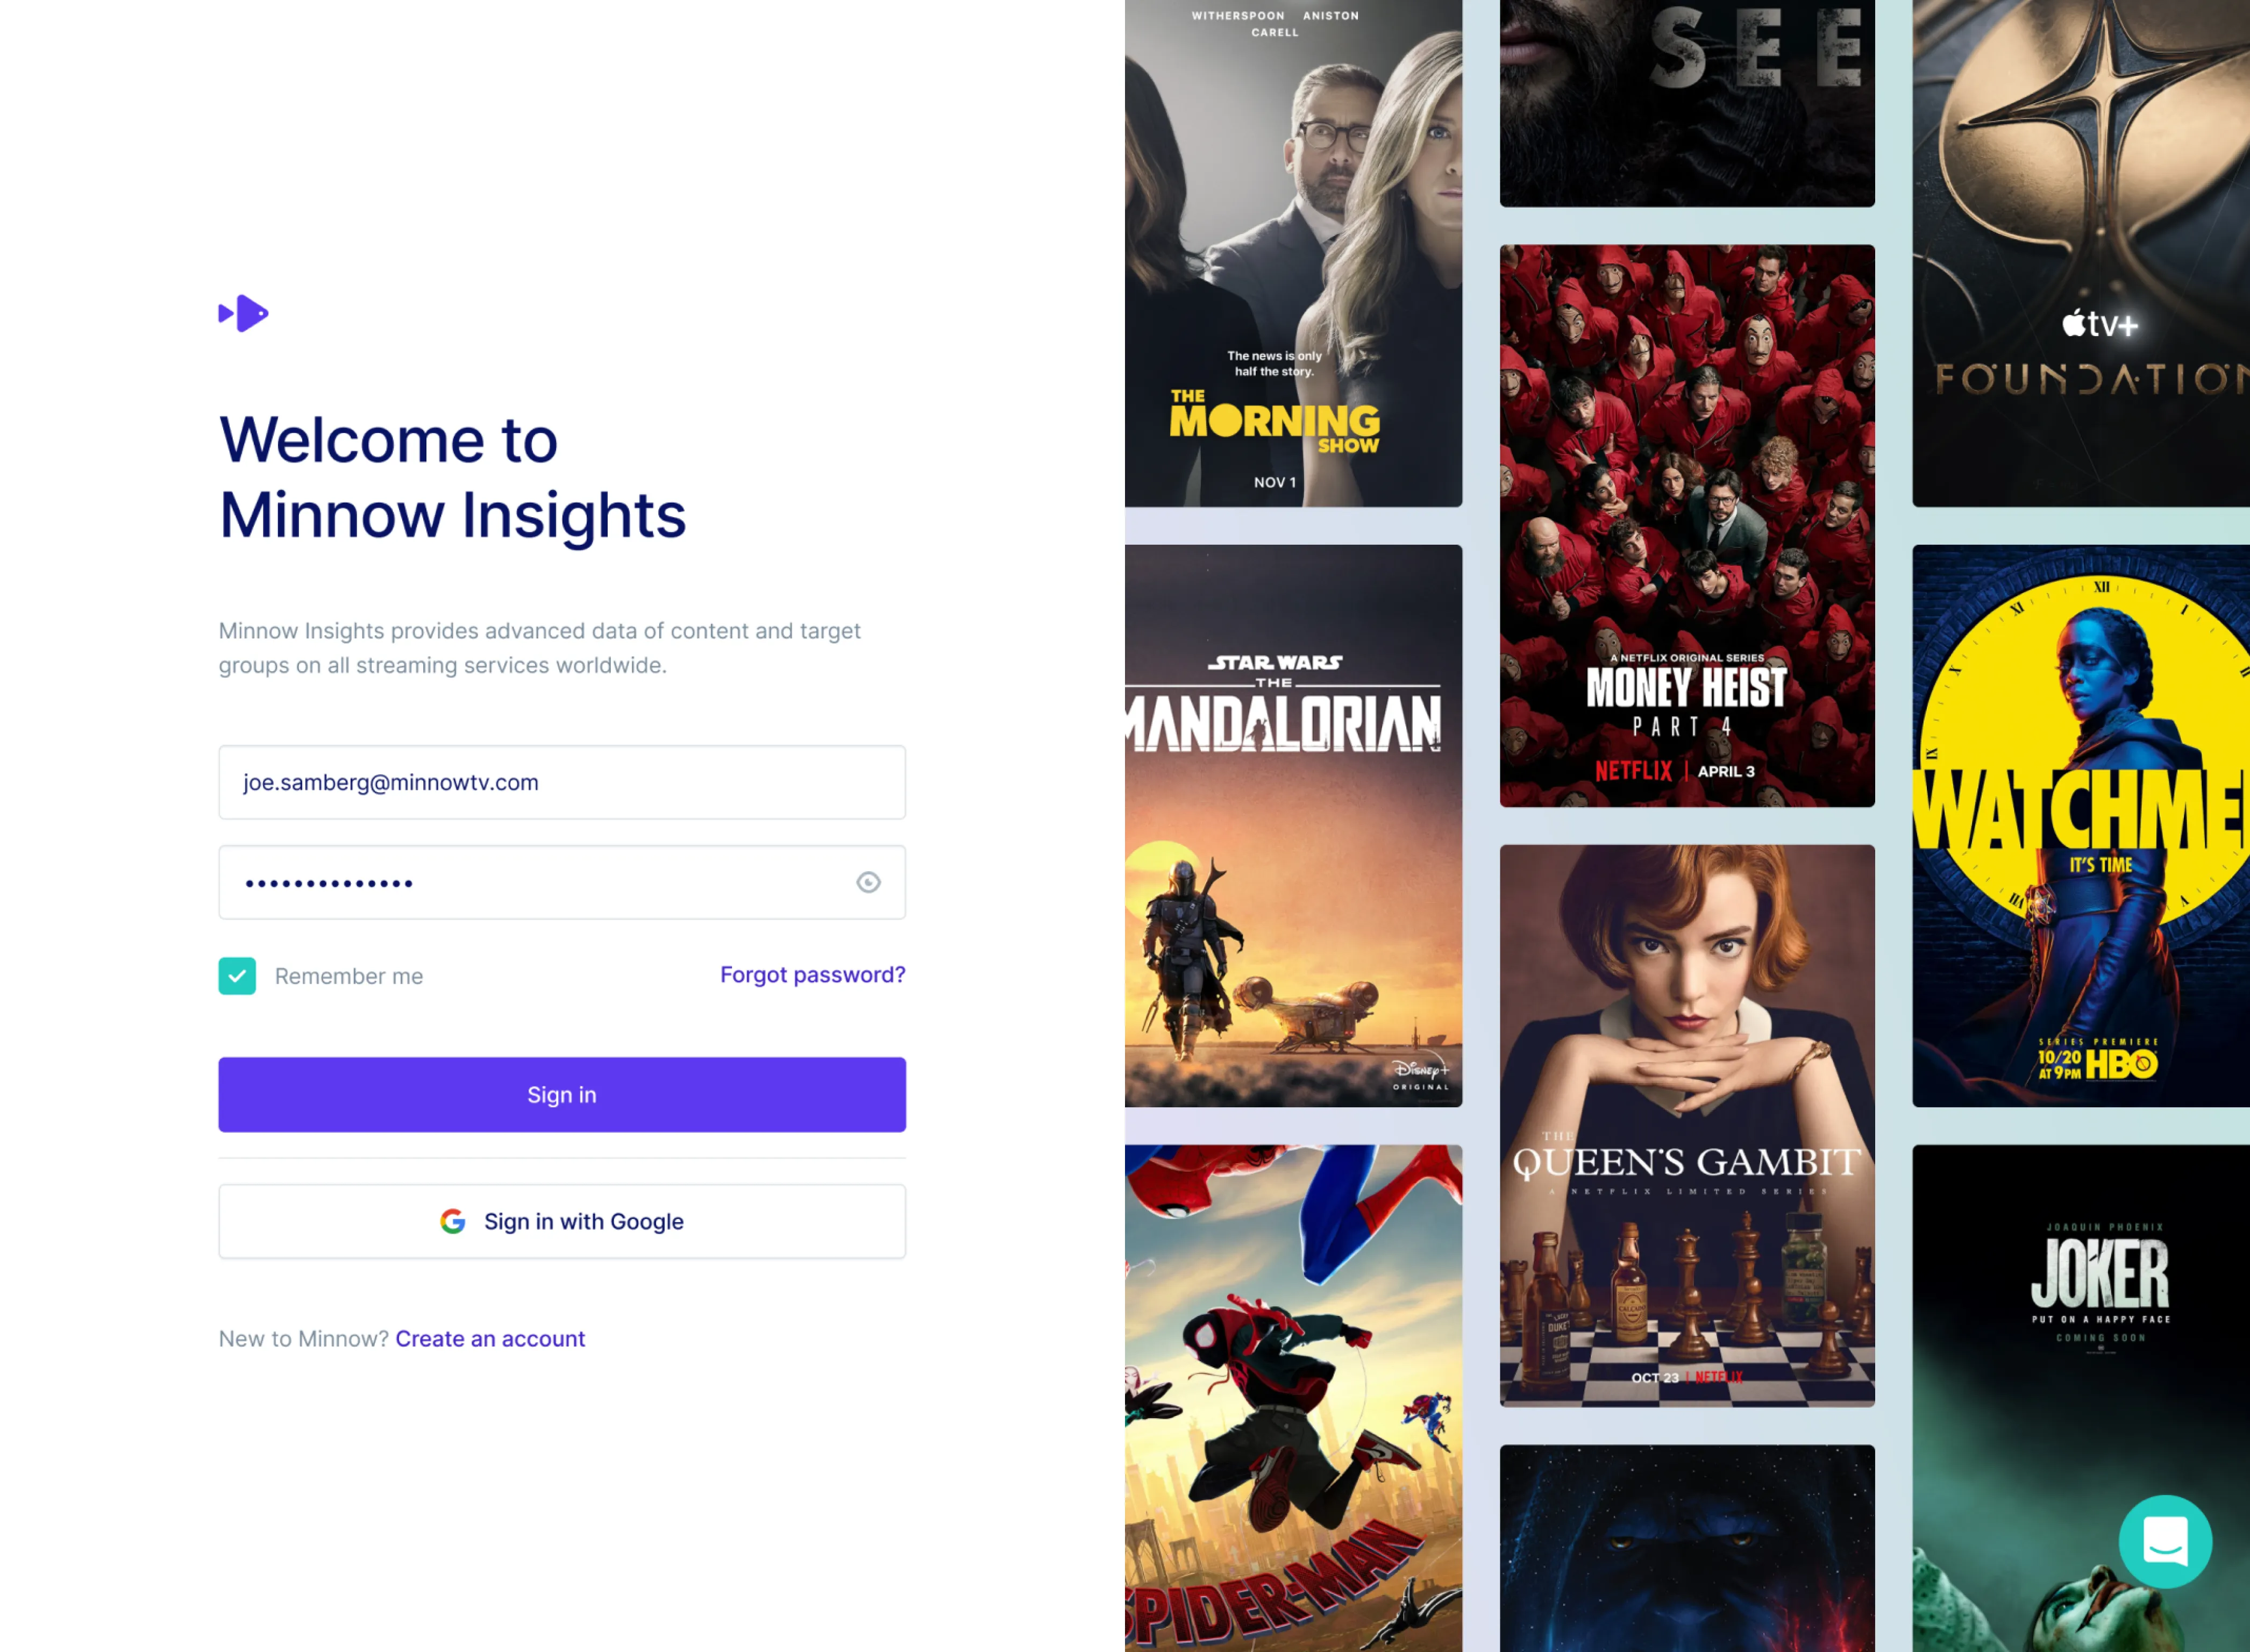Focus the password input field

(562, 882)
